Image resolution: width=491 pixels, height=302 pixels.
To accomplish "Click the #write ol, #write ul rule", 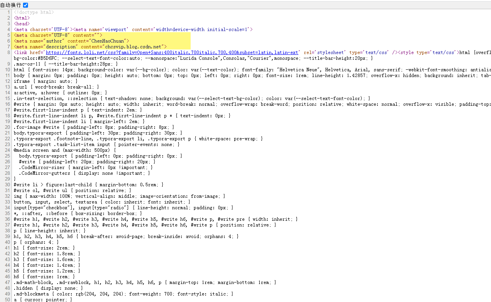I will point(72,190).
